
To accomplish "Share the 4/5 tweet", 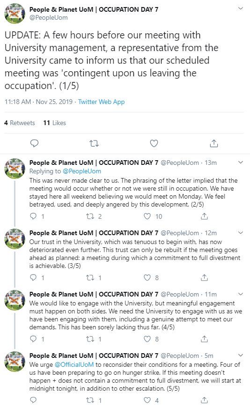I will pos(204,339).
